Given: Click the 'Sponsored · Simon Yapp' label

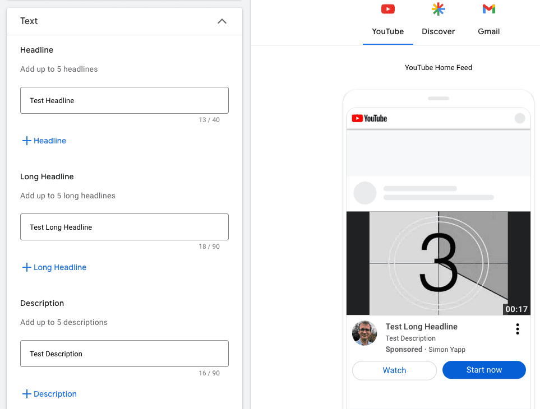Looking at the screenshot, I should point(425,350).
